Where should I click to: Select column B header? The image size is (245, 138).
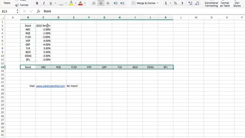coord(28,18)
